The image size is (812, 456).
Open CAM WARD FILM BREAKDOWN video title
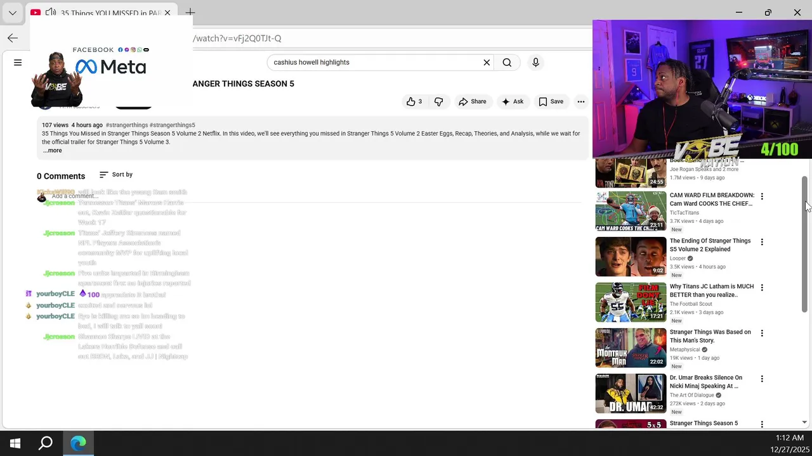point(712,199)
